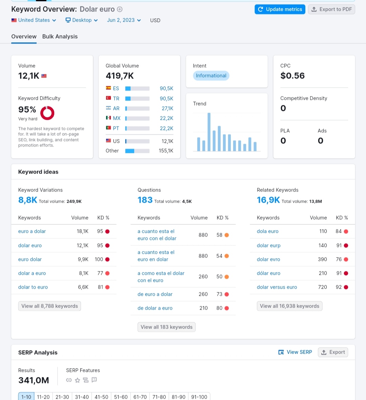This screenshot has width=366, height=400.
Task: Click the Portugal flag in Global Volume
Action: (108, 128)
